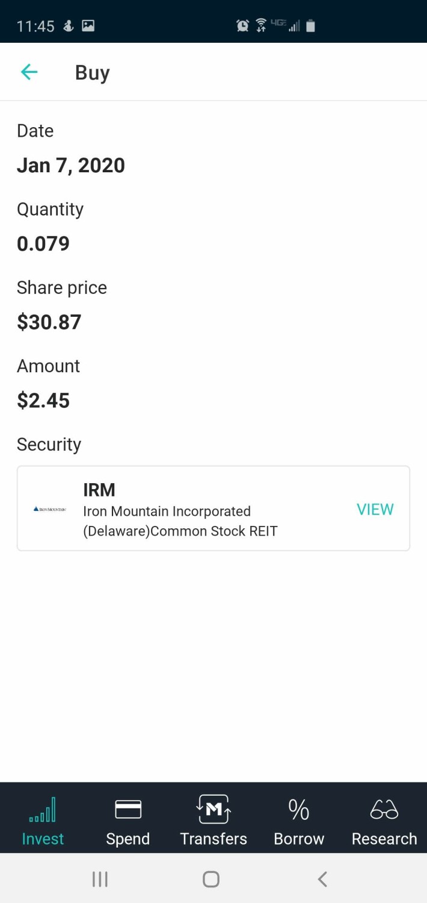Tap the alarm clock status icon
The image size is (427, 903).
pos(243,25)
